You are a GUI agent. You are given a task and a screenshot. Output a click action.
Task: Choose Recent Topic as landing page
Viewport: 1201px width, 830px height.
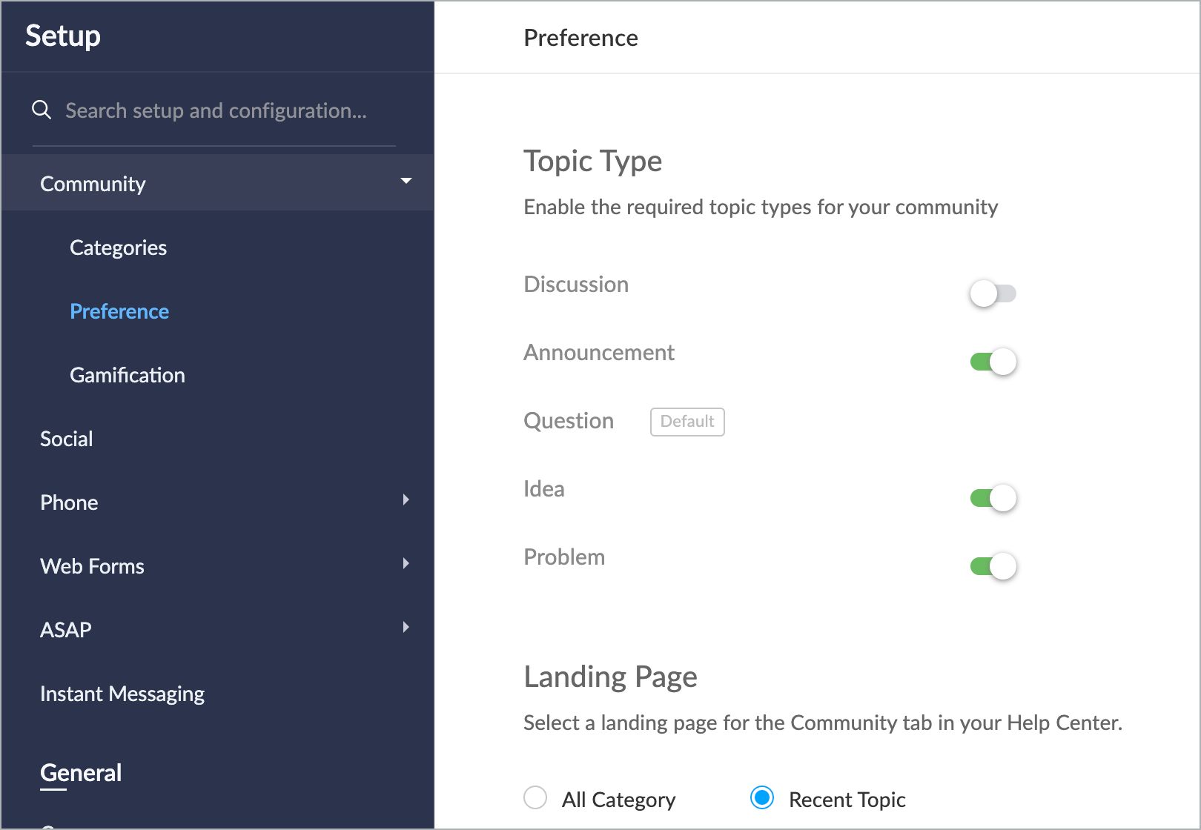(762, 798)
